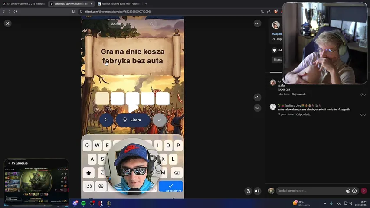Open the three-dot more options menu

click(258, 23)
